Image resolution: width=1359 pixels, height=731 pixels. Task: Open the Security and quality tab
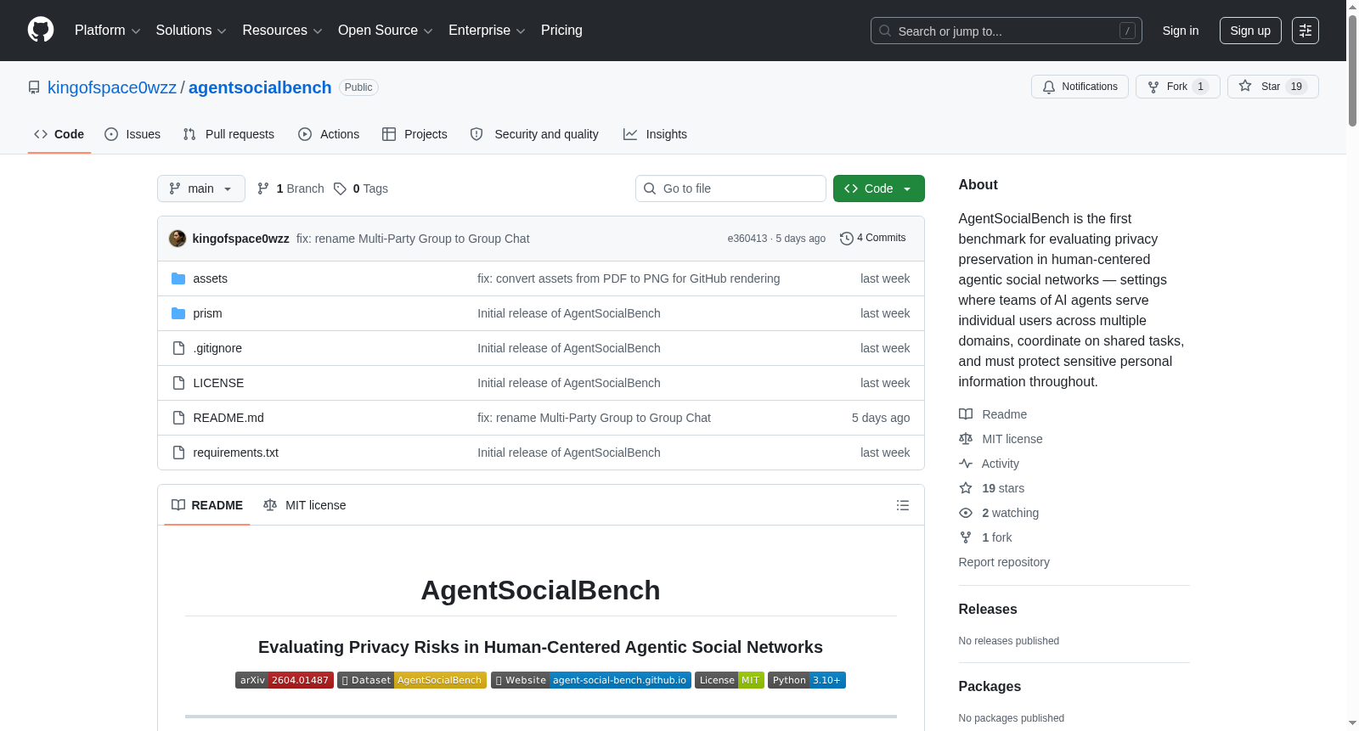point(534,134)
